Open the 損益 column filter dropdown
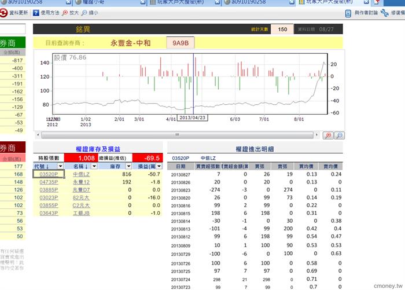The width and height of the screenshot is (405, 290). (x=159, y=166)
